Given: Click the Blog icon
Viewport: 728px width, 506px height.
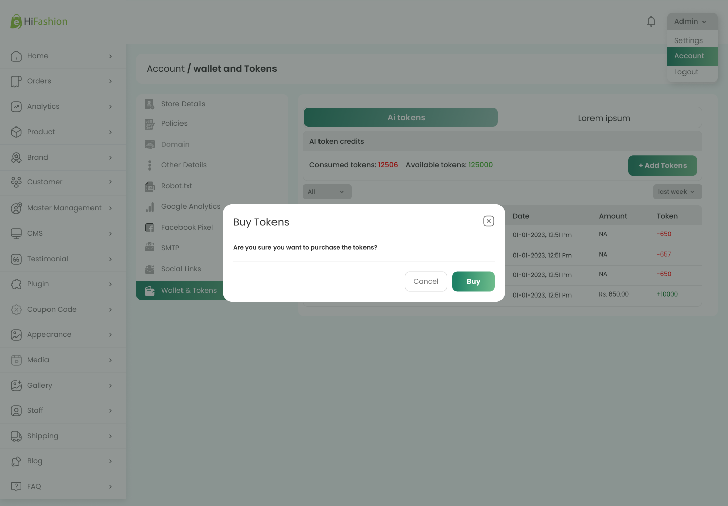Looking at the screenshot, I should (x=16, y=461).
